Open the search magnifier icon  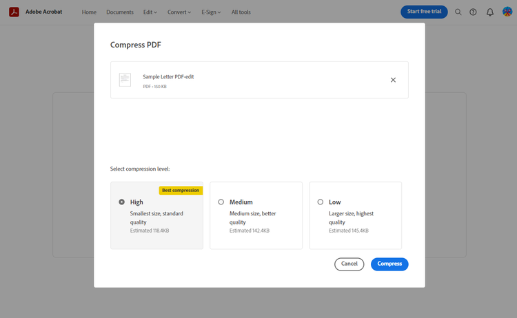click(x=458, y=12)
